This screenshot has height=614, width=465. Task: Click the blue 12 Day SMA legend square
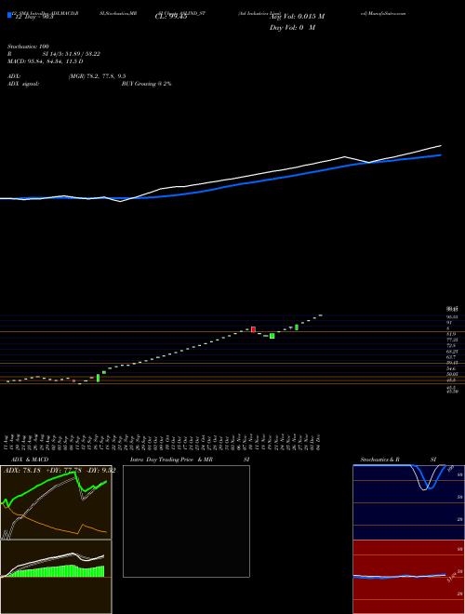(x=9, y=16)
